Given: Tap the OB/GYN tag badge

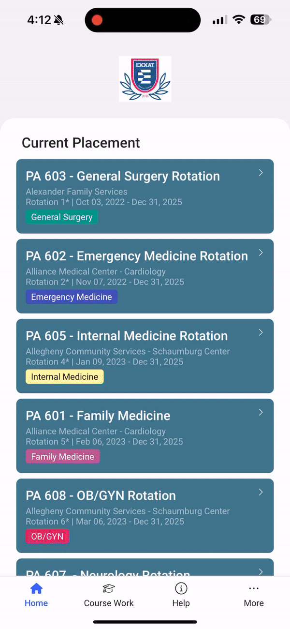Looking at the screenshot, I should tap(47, 536).
